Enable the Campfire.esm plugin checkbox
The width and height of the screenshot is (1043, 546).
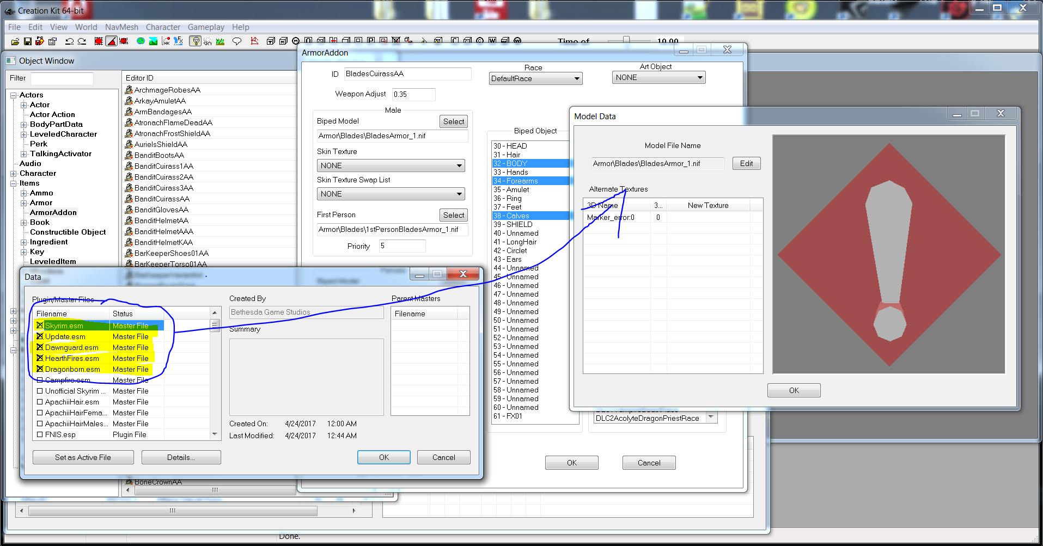(40, 380)
